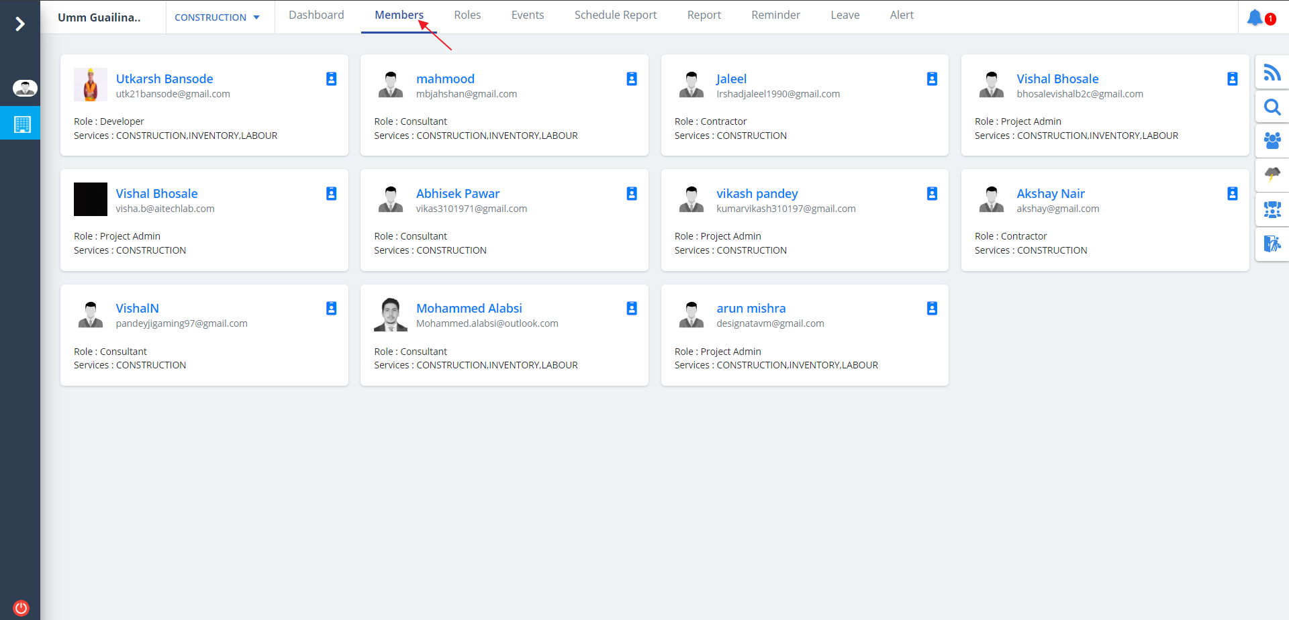Switch to the Dashboard tab
The width and height of the screenshot is (1289, 620).
[316, 15]
